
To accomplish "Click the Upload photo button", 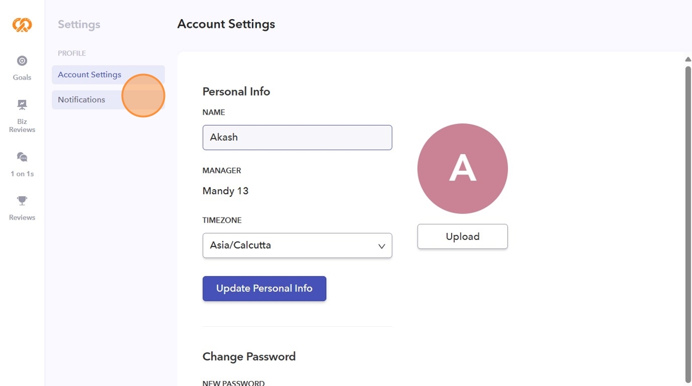I will click(x=462, y=237).
